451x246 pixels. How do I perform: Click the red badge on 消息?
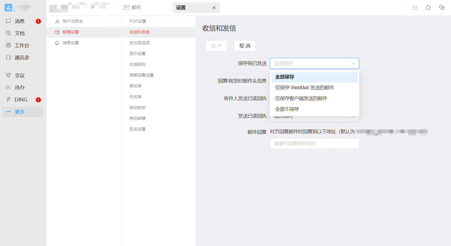click(38, 21)
